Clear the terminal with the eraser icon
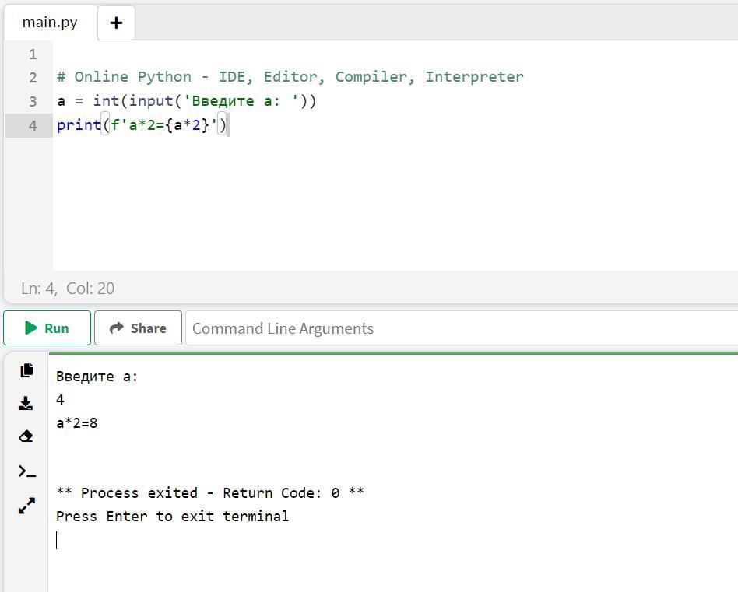 pos(26,436)
